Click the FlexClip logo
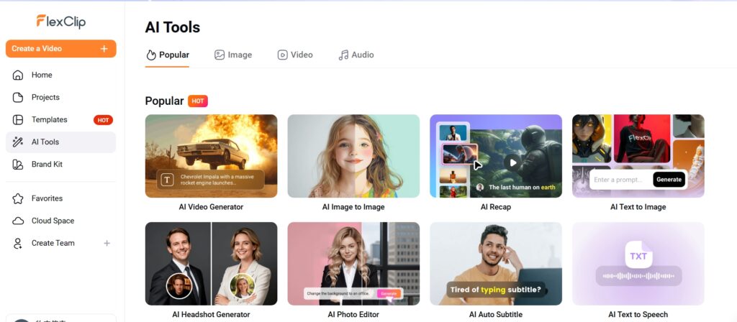 coord(61,22)
